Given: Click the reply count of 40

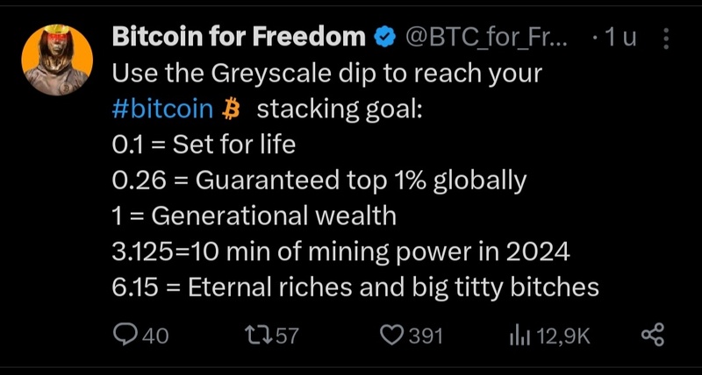Looking at the screenshot, I should pyautogui.click(x=154, y=336).
